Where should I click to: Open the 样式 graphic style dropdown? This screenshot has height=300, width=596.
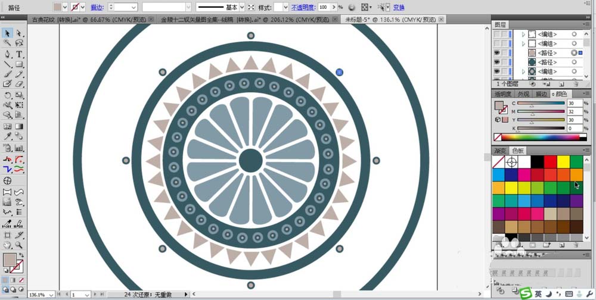pos(286,7)
